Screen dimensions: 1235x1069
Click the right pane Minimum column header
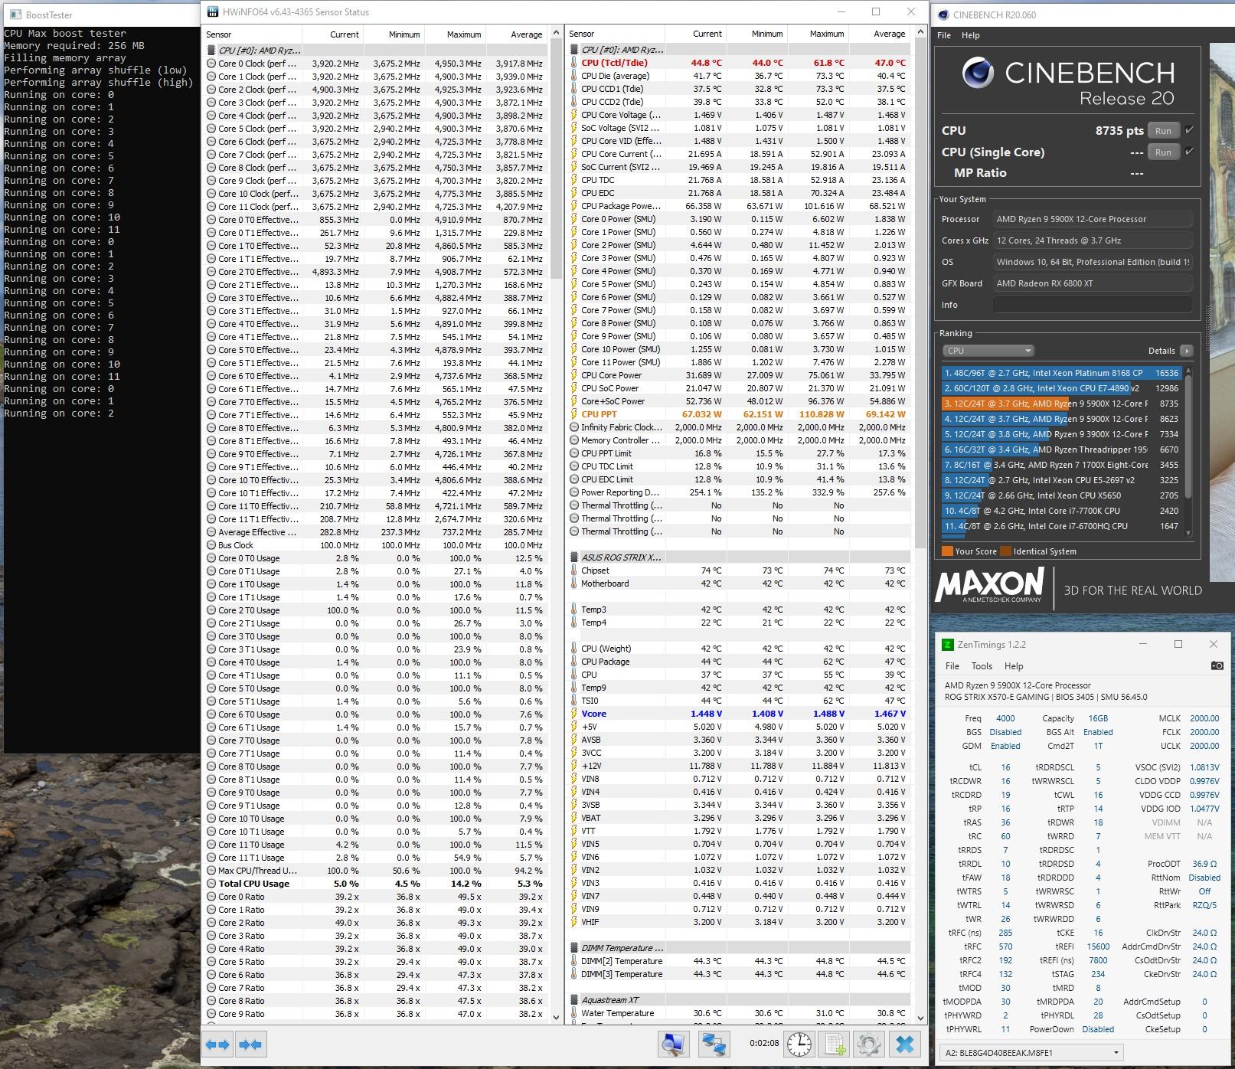[x=758, y=34]
